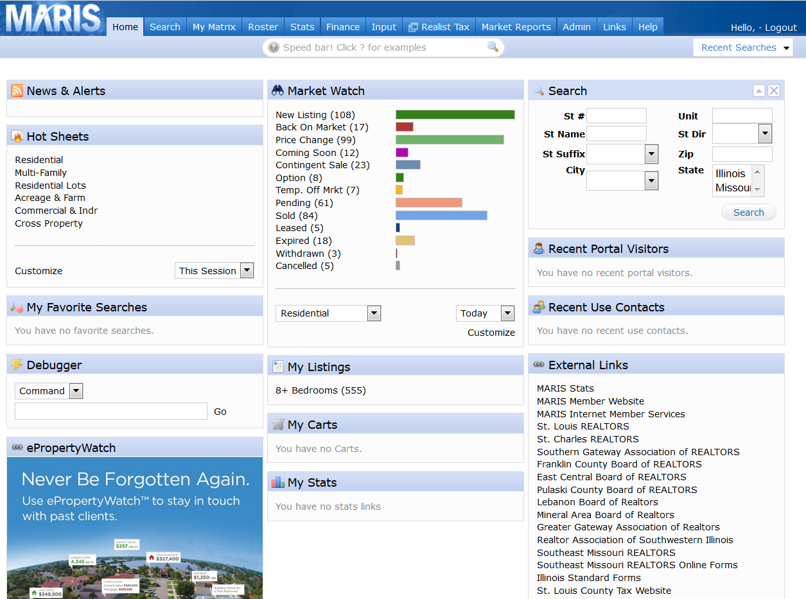Viewport: 806px width, 599px height.
Task: Open the St Suffix dropdown
Action: pos(651,154)
